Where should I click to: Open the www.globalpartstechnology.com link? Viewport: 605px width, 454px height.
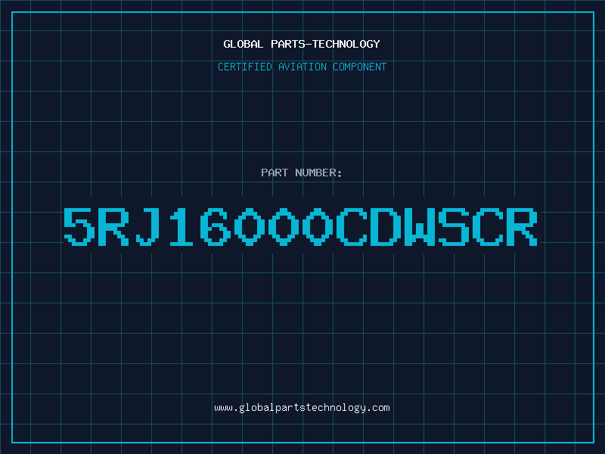tap(302, 408)
